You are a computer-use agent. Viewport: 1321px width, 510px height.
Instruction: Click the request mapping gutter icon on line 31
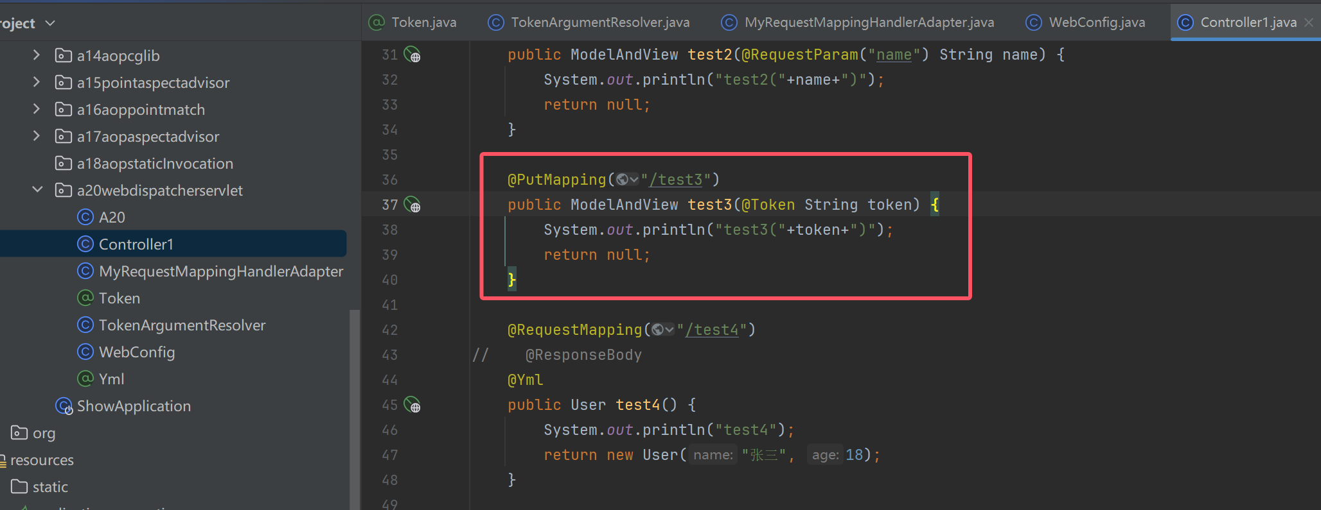[412, 55]
